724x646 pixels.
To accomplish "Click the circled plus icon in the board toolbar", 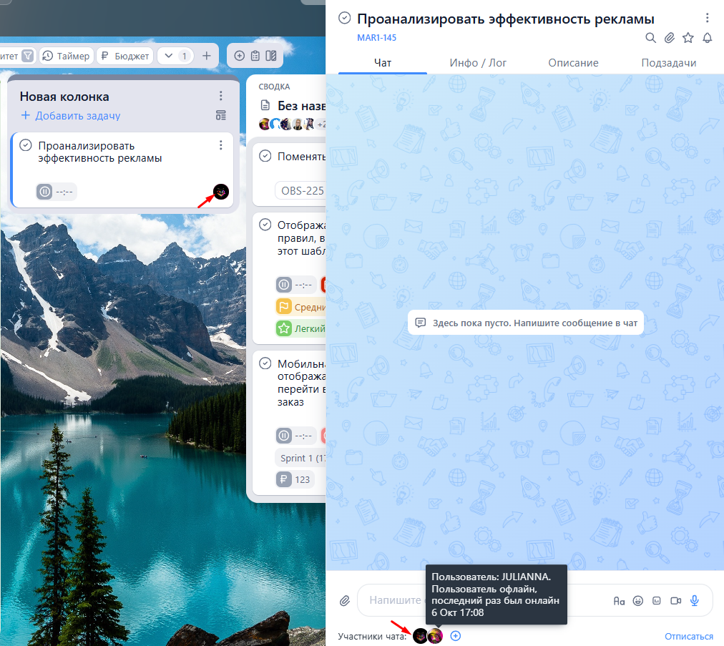I will [239, 56].
